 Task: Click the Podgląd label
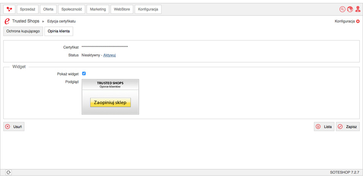72,82
